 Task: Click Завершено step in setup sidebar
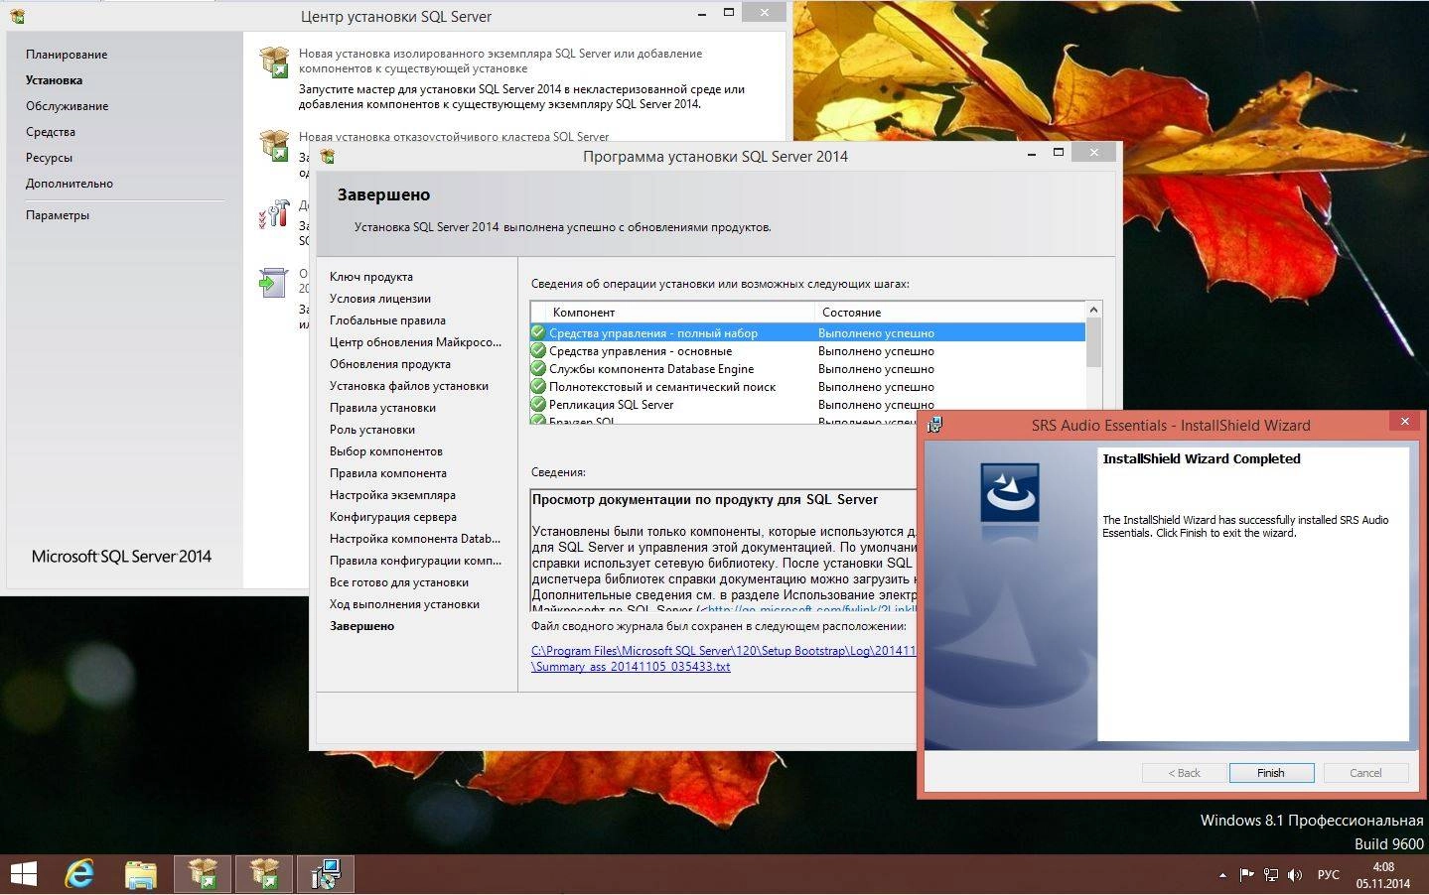pos(361,626)
